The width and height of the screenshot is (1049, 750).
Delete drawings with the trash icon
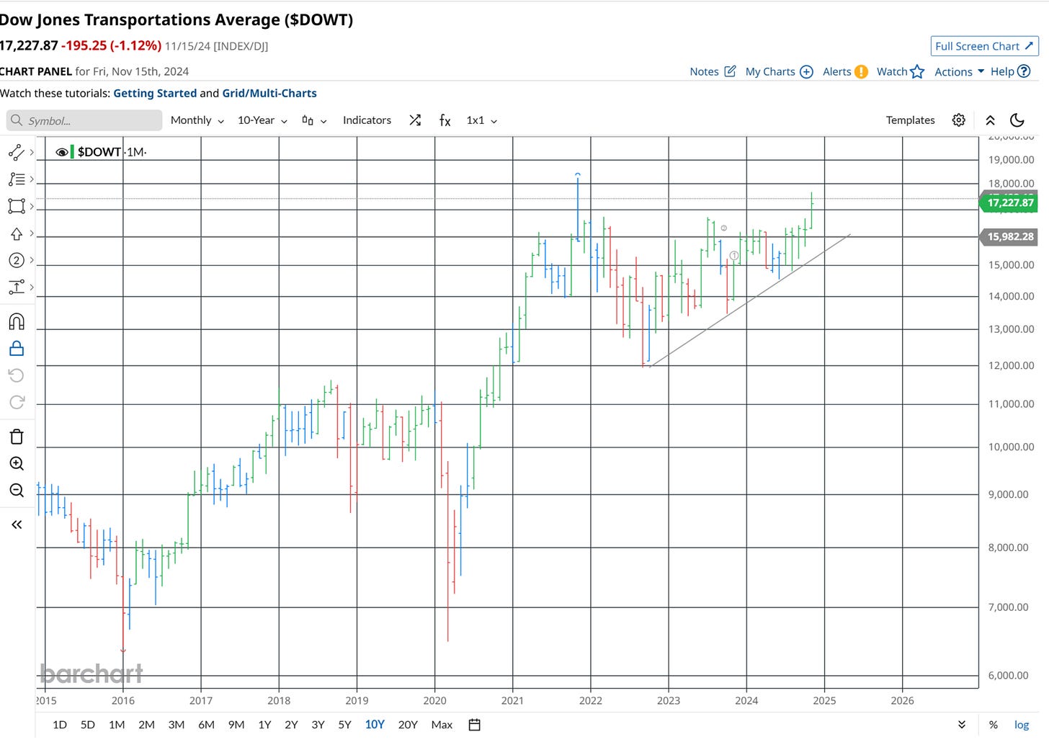point(17,437)
